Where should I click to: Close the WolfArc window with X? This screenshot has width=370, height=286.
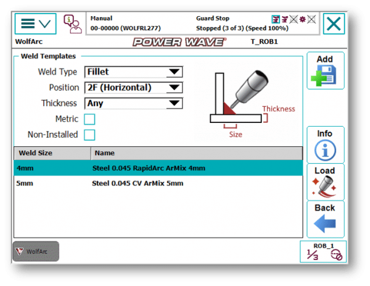pos(334,24)
